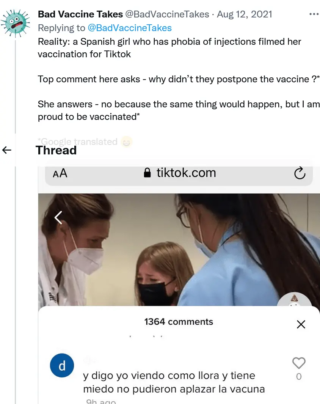Image resolution: width=320 pixels, height=404 pixels.
Task: Click the tiktok.com address field
Action: 179,173
